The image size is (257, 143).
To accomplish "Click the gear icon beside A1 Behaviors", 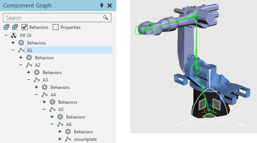I will coord(29,57).
